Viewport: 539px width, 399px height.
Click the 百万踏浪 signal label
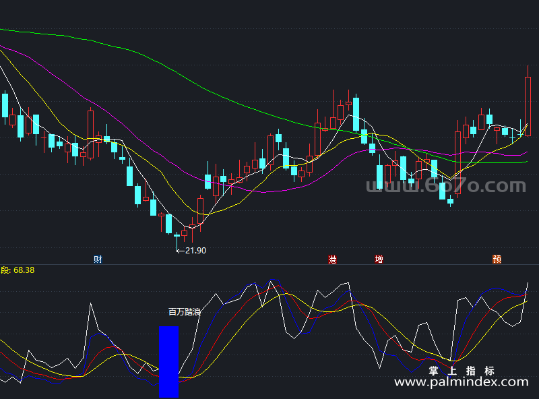(185, 312)
